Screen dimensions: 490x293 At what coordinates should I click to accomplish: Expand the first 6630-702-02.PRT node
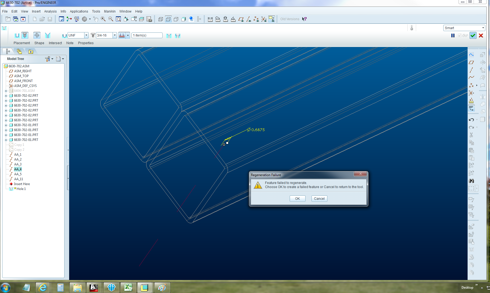(x=6, y=96)
